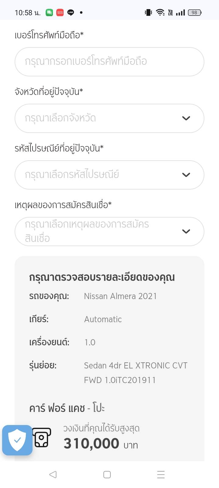Expand the postal code dropdown
Image resolution: width=219 pixels, height=488 pixels.
point(109,175)
